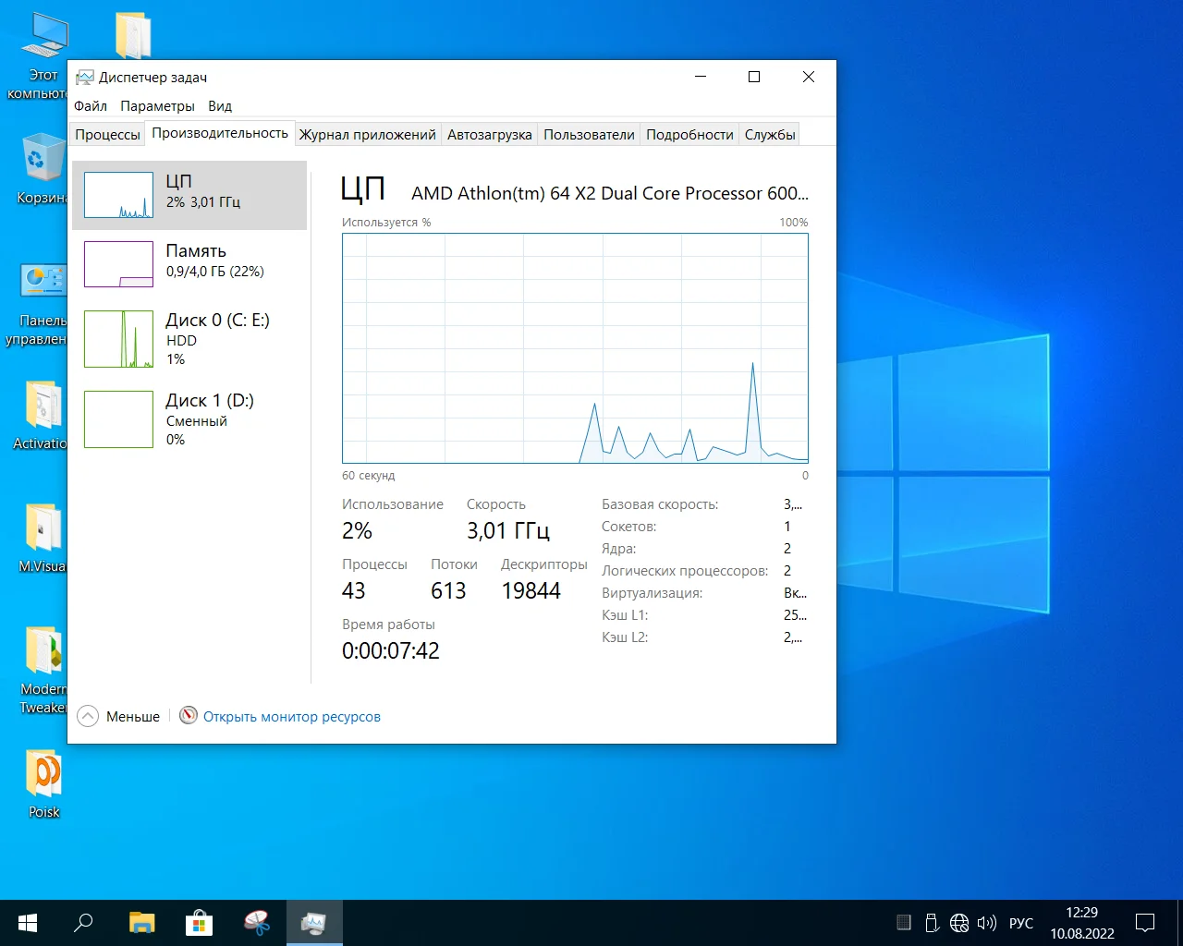Click the Windows Start button
This screenshot has width=1183, height=946.
[x=28, y=923]
